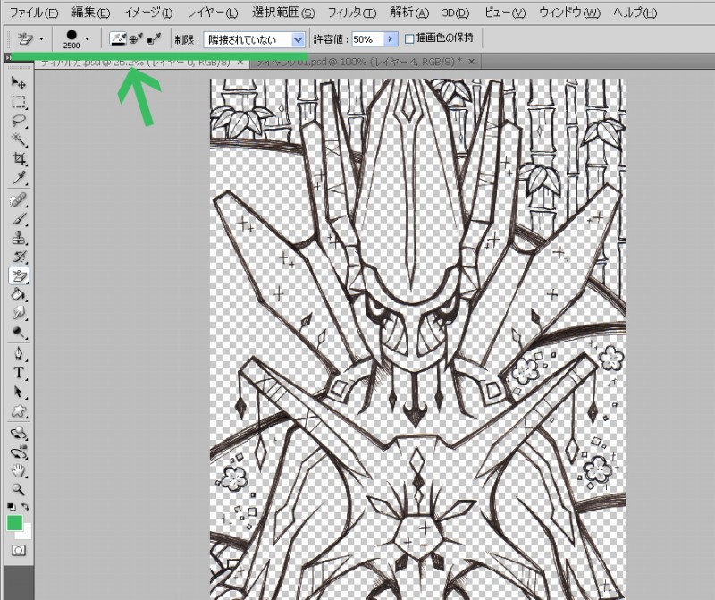
Task: Select the Zoom magnifier tool
Action: pos(18,490)
